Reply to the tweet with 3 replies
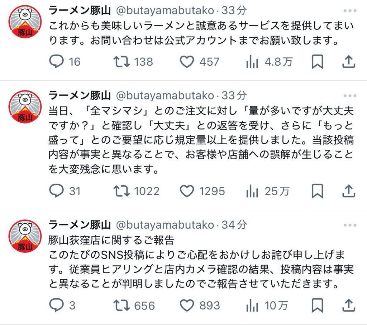This screenshot has height=326, width=367. pos(56,306)
